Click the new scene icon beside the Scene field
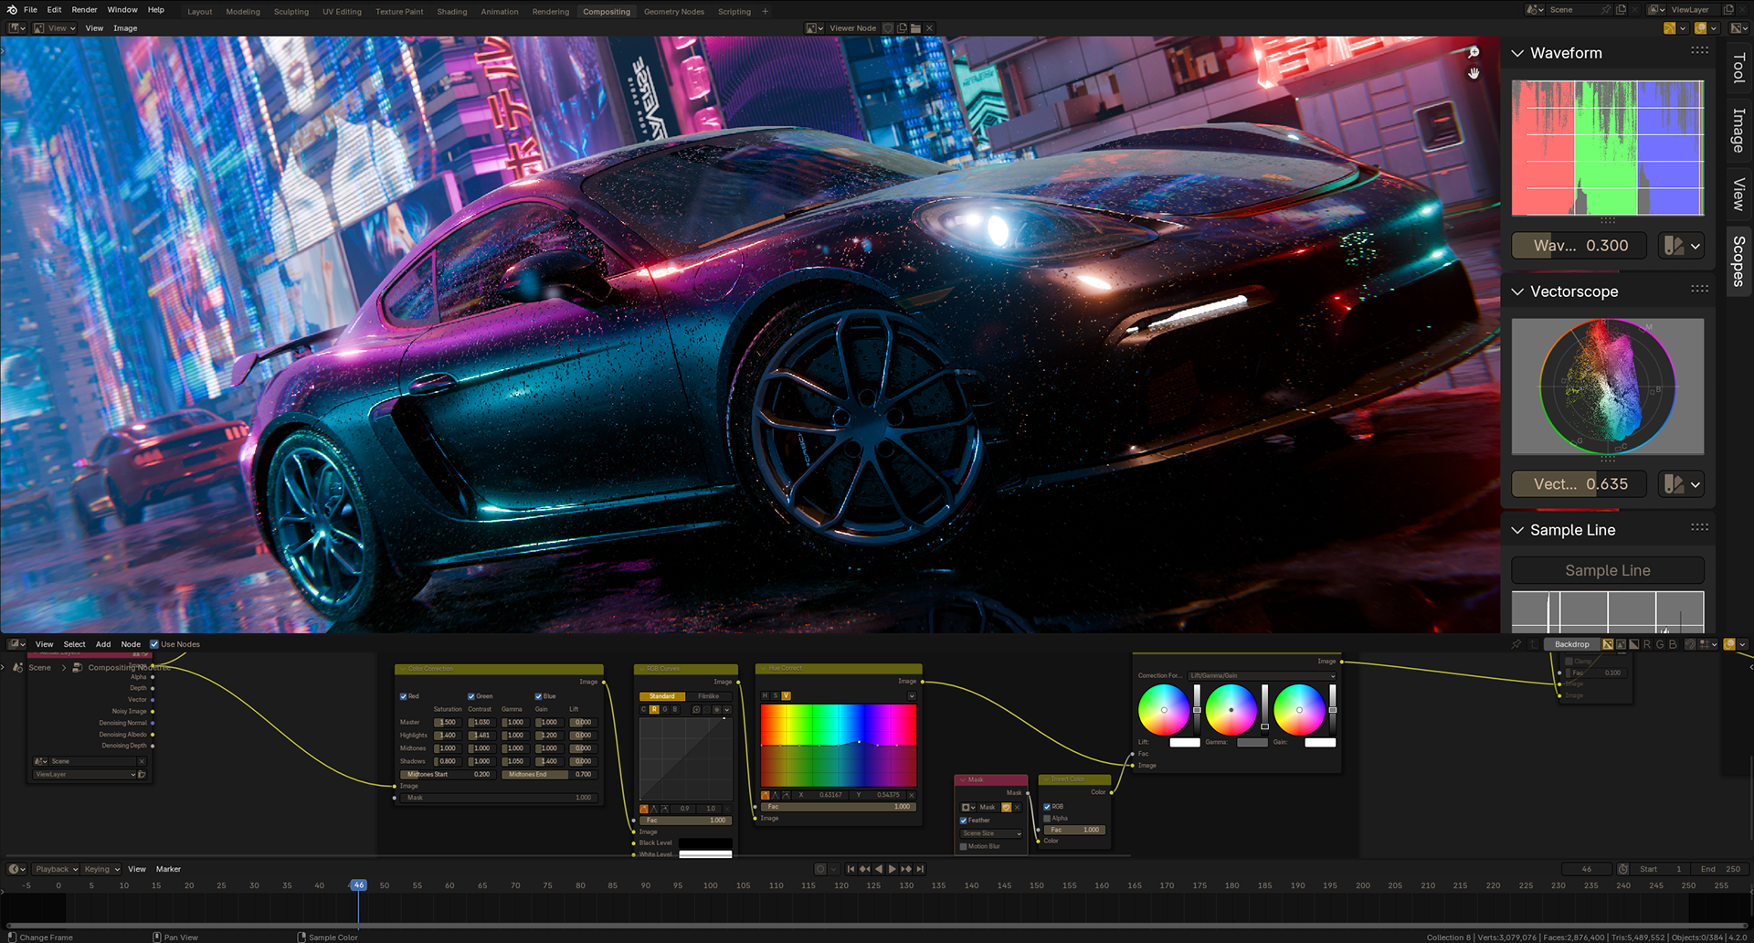This screenshot has height=943, width=1754. tap(1621, 10)
